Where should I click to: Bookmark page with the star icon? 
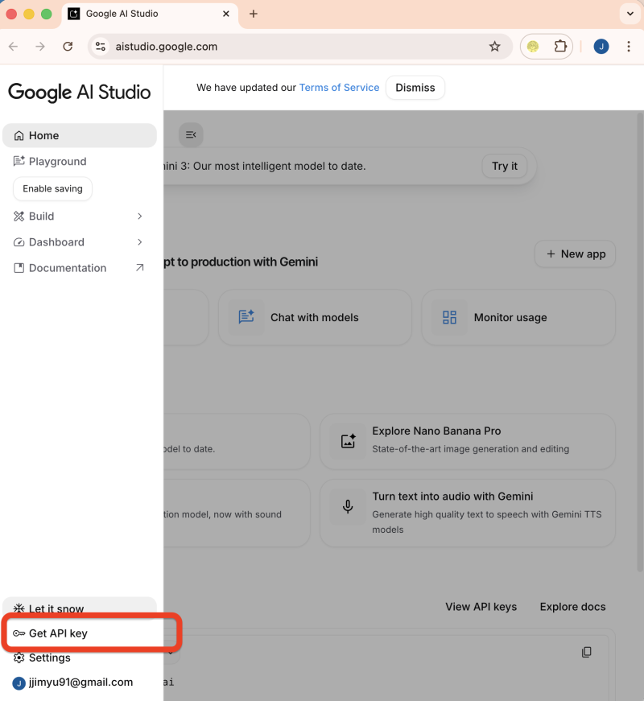point(494,47)
